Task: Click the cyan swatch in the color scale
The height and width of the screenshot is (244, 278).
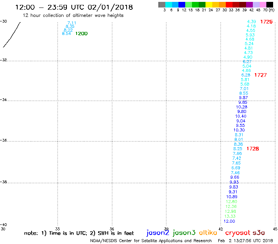Action: [x=169, y=5]
